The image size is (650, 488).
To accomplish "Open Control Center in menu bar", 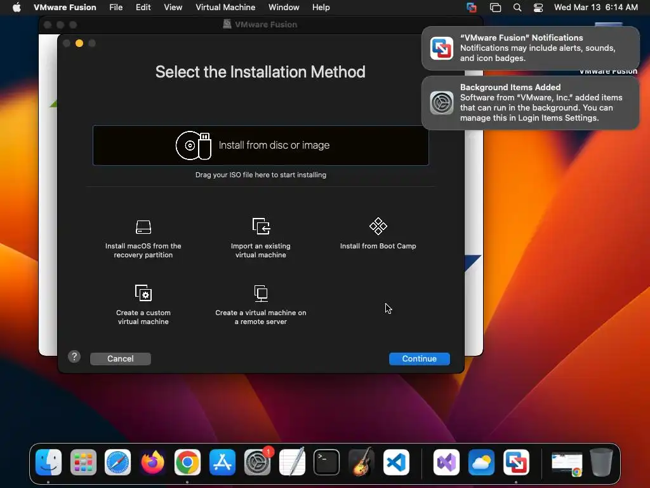I will (538, 8).
